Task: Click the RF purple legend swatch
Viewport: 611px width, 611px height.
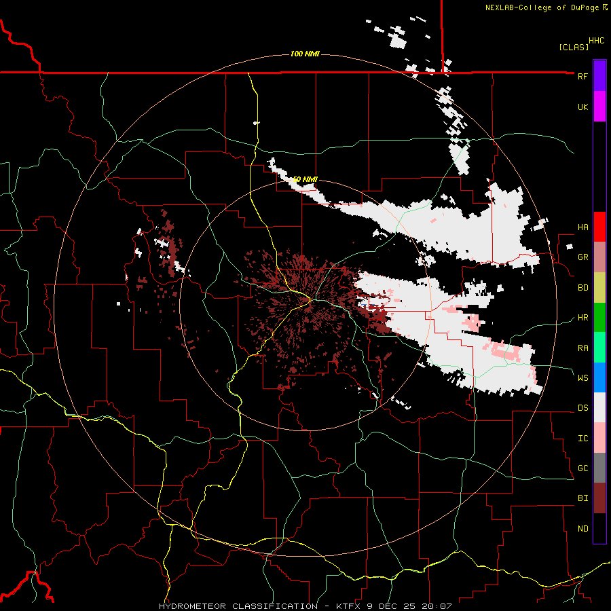Action: pos(599,76)
